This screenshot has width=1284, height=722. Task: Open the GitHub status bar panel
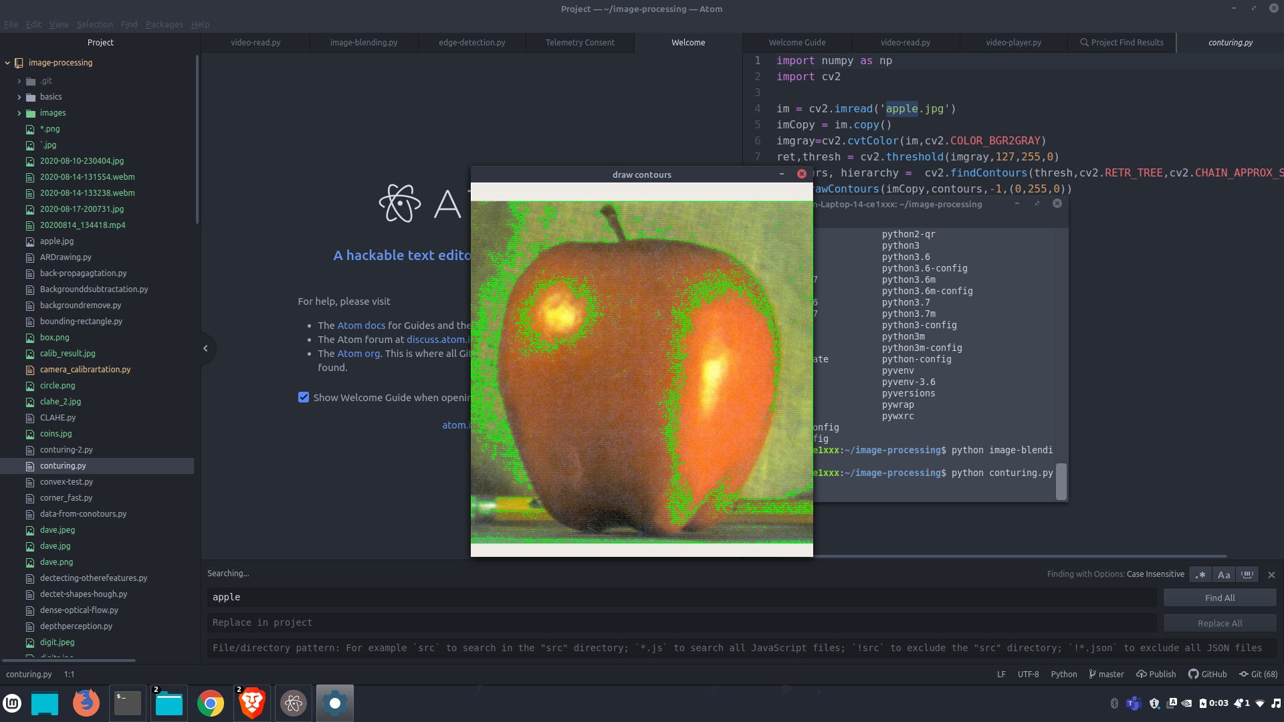[x=1208, y=675]
